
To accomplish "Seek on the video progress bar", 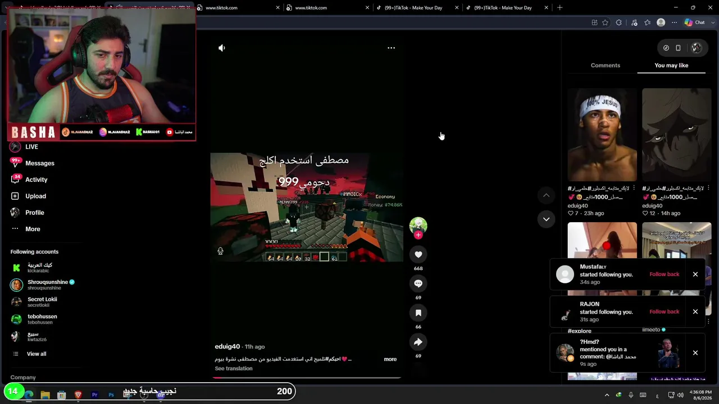I will [307, 378].
